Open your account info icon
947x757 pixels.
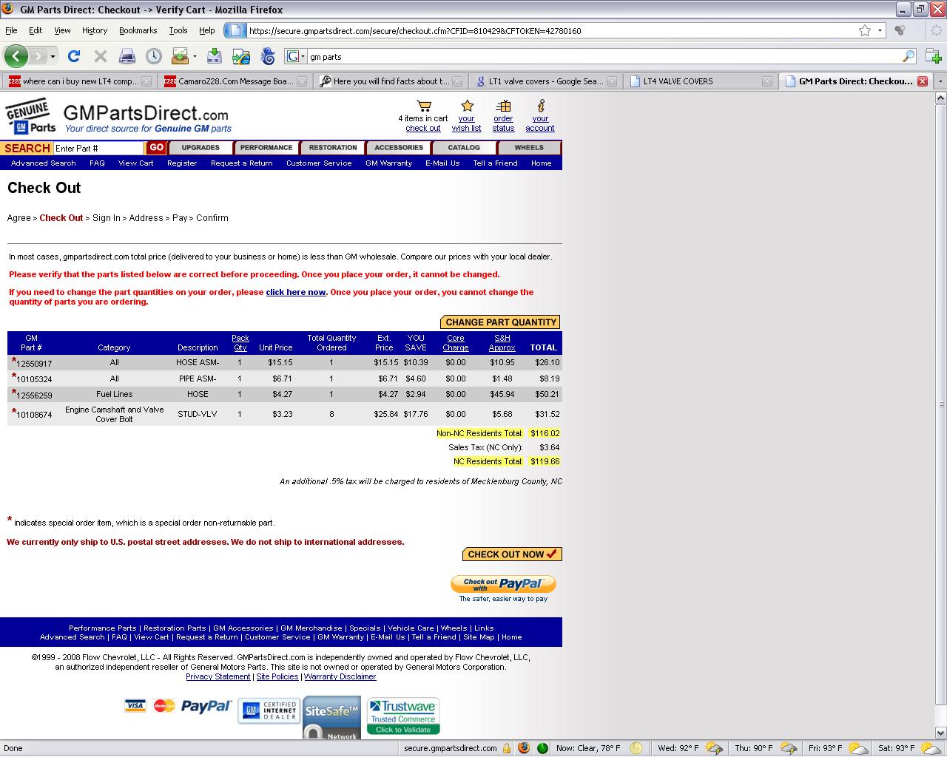coord(541,106)
